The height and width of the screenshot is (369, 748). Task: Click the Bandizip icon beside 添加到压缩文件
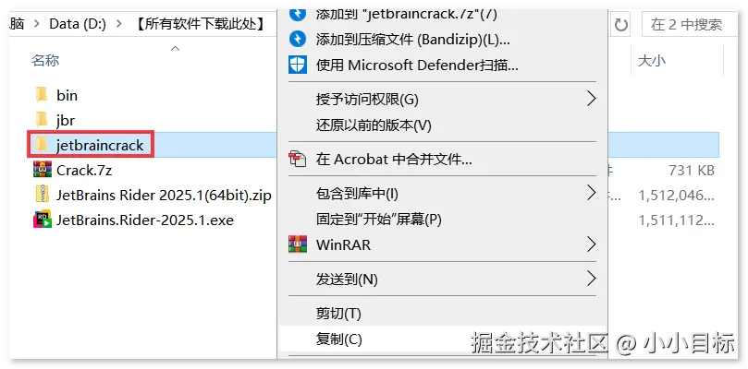point(298,40)
